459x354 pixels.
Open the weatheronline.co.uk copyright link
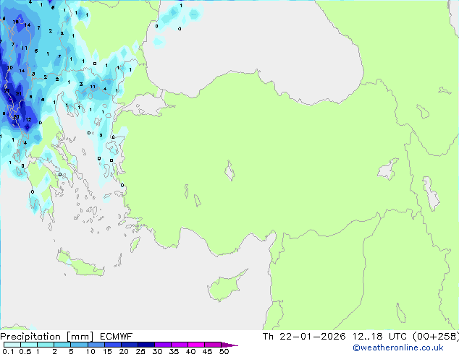pyautogui.click(x=398, y=347)
